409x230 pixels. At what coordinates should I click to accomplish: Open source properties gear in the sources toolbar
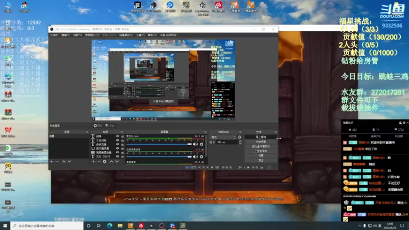pos(105,162)
